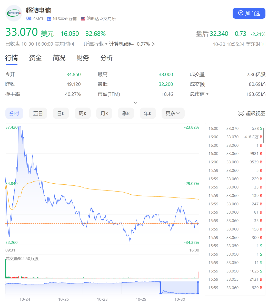Select the 五日 chart period
The width and height of the screenshot is (268, 305).
38,113
